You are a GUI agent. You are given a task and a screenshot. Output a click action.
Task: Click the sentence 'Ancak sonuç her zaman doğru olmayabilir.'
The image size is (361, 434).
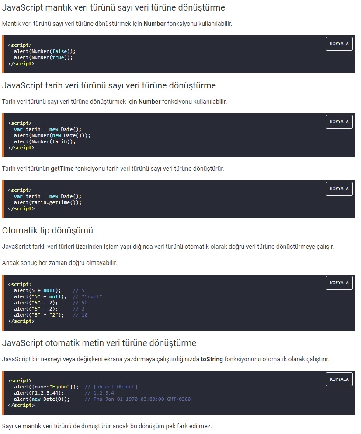click(x=59, y=263)
